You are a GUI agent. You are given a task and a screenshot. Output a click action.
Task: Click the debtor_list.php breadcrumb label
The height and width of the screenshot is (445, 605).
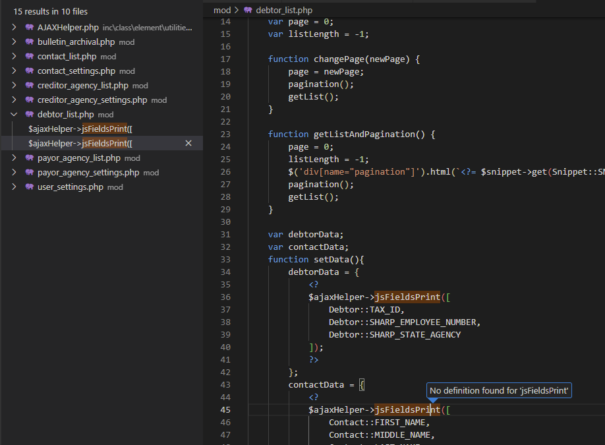(x=284, y=11)
